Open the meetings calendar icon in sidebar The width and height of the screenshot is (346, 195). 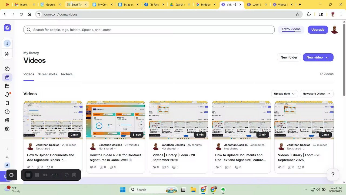(x=7, y=86)
